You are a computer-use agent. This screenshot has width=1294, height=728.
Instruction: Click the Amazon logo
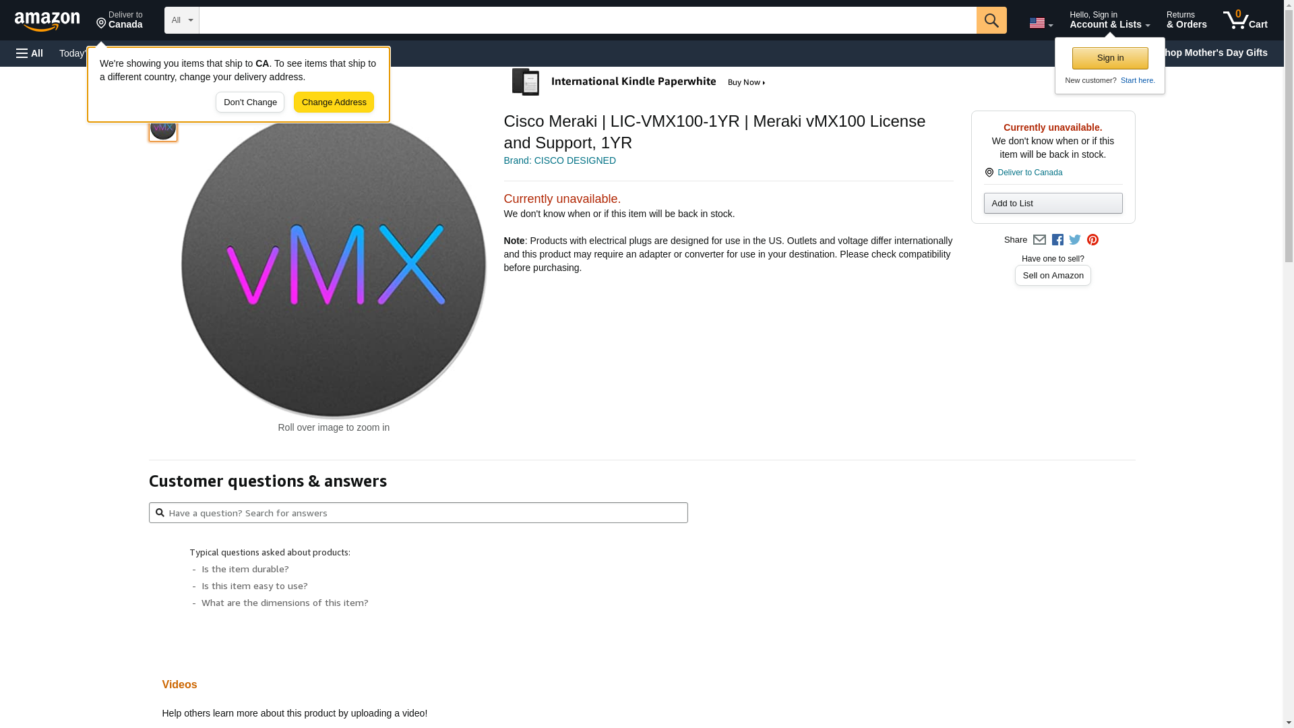[x=47, y=21]
